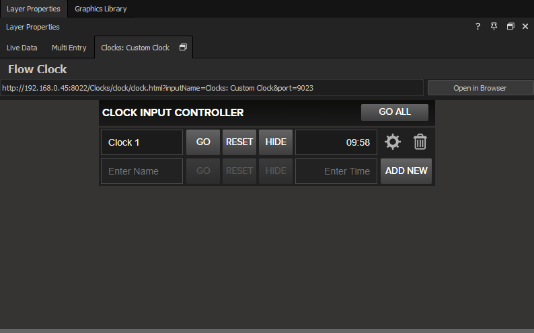Screen dimensions: 534x333
Task: Click the ADD NEW button
Action: [x=406, y=171]
